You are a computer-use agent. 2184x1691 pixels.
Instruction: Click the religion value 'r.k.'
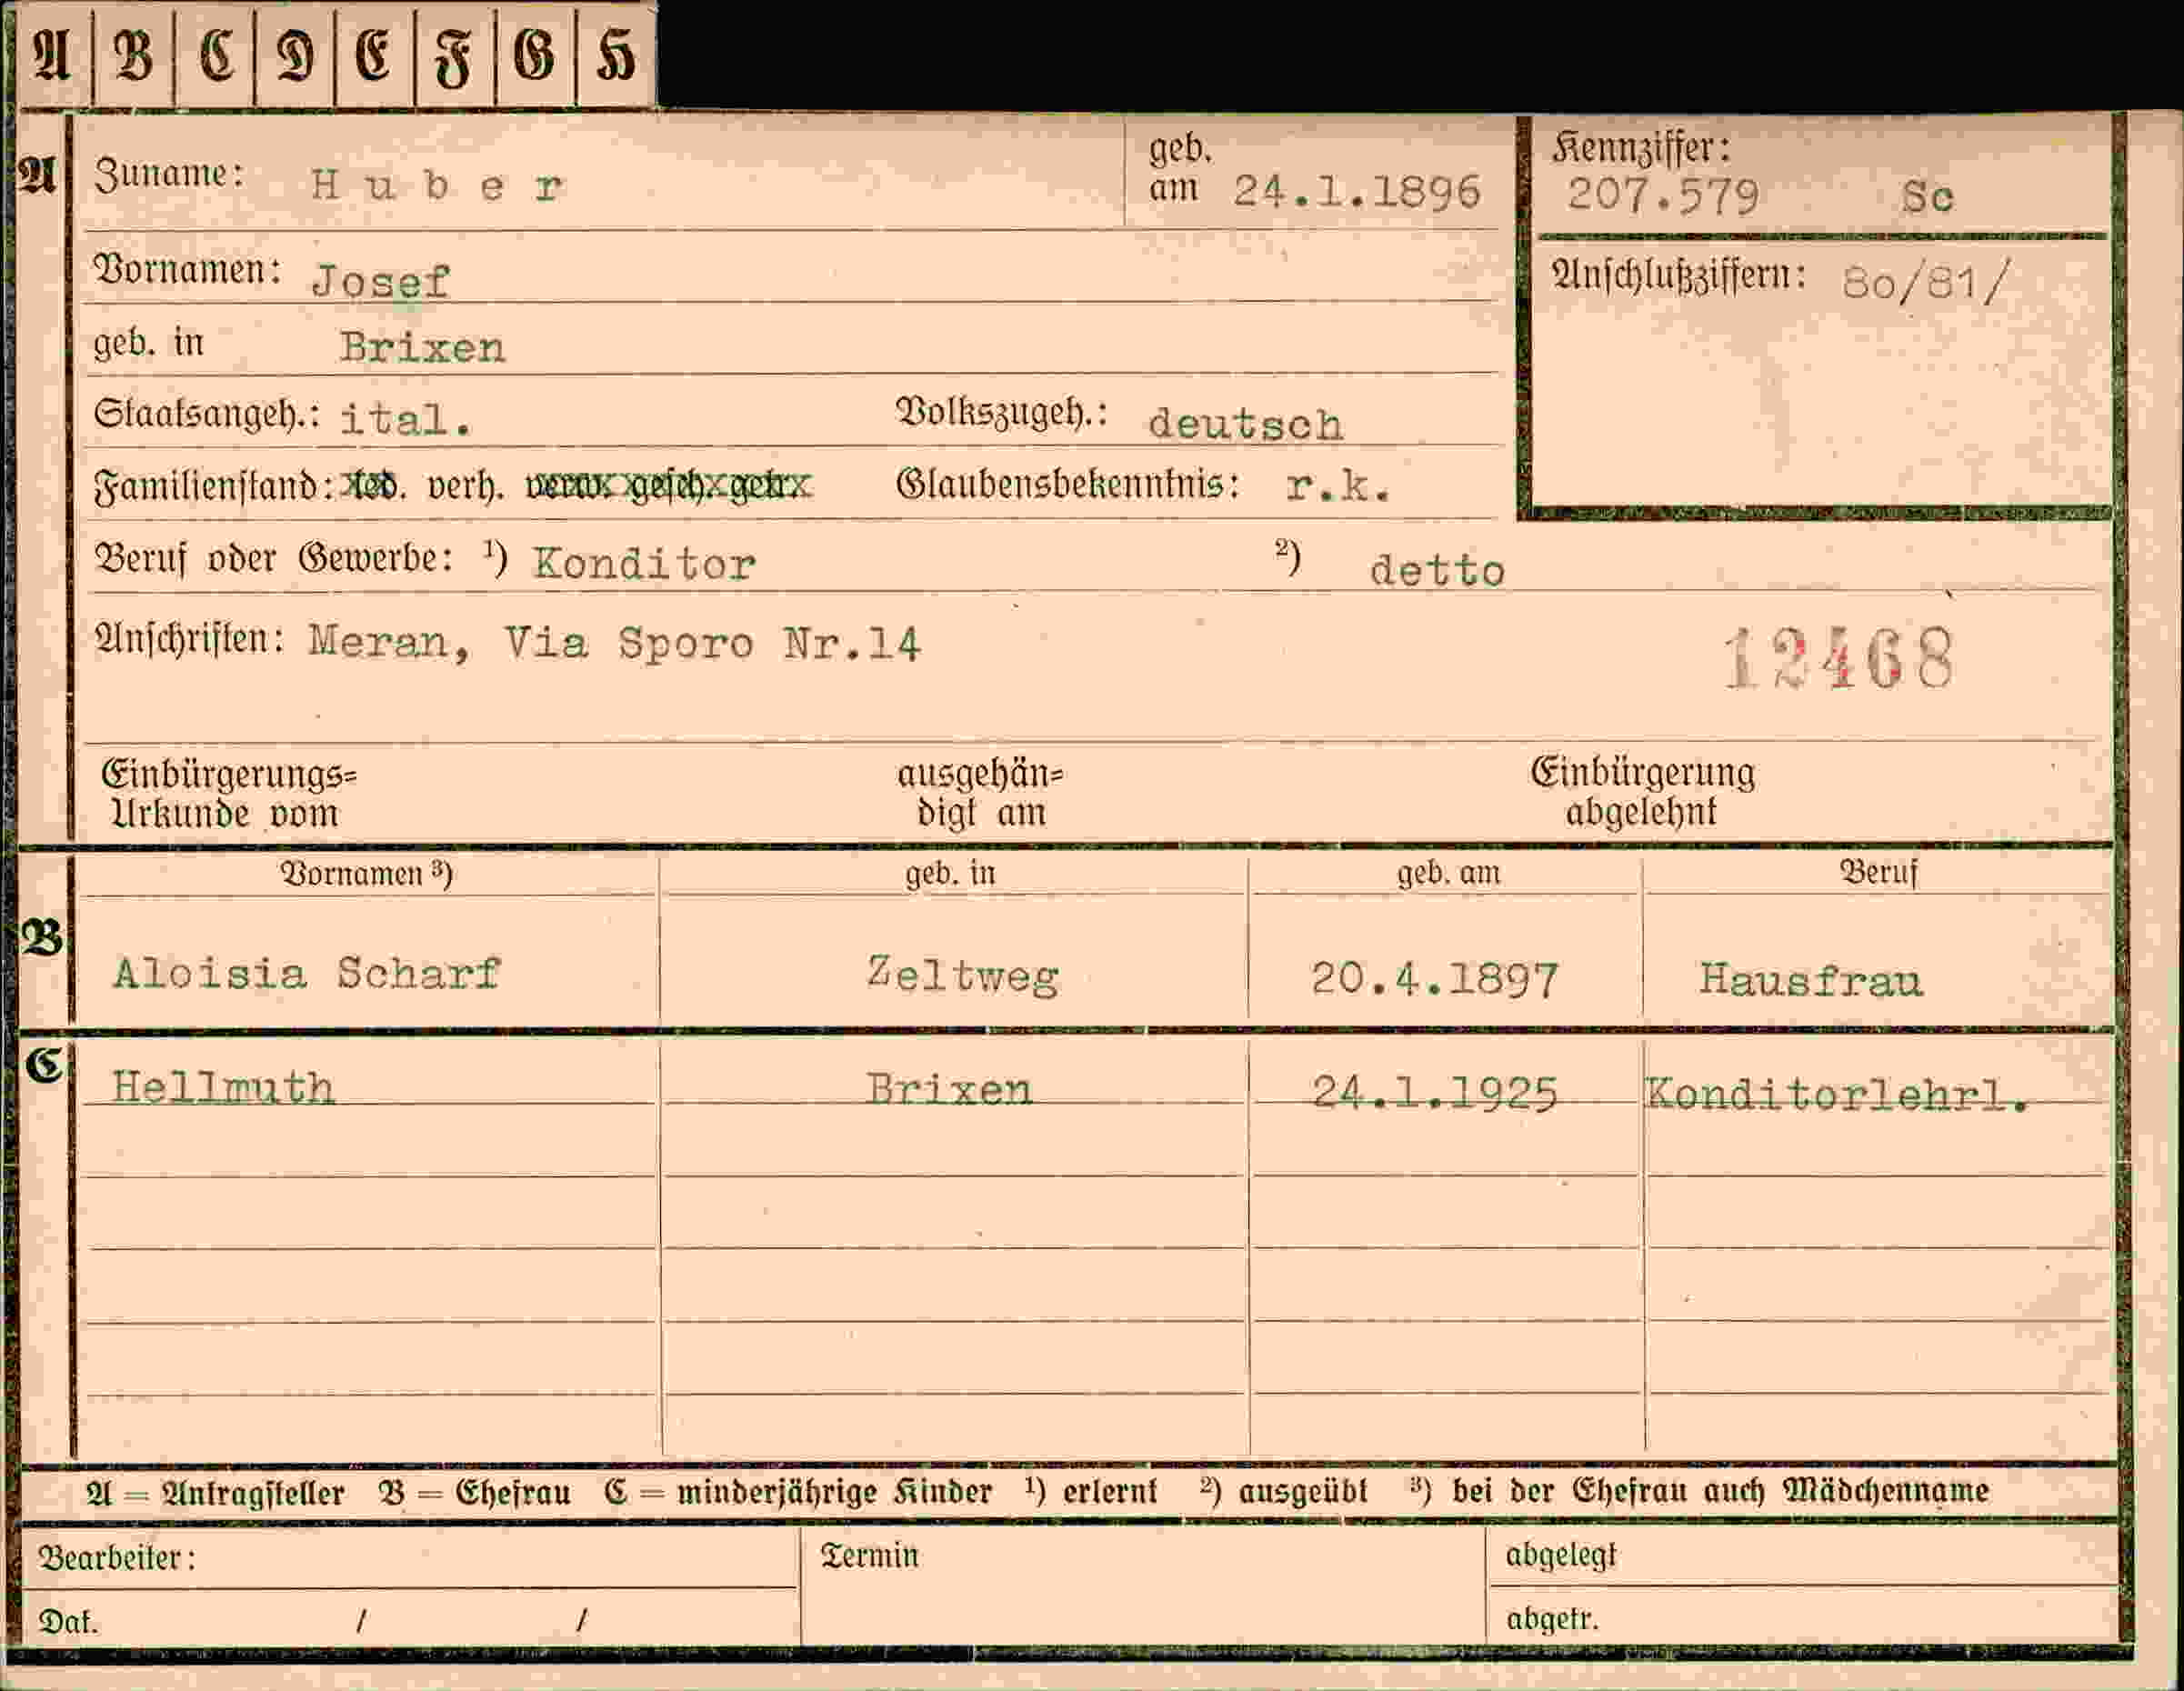tap(1338, 486)
